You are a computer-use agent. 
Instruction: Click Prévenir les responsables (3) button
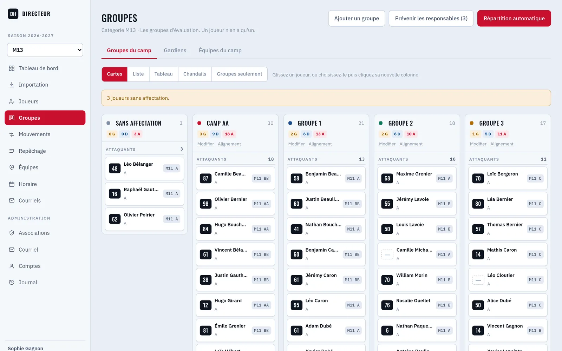pyautogui.click(x=431, y=18)
